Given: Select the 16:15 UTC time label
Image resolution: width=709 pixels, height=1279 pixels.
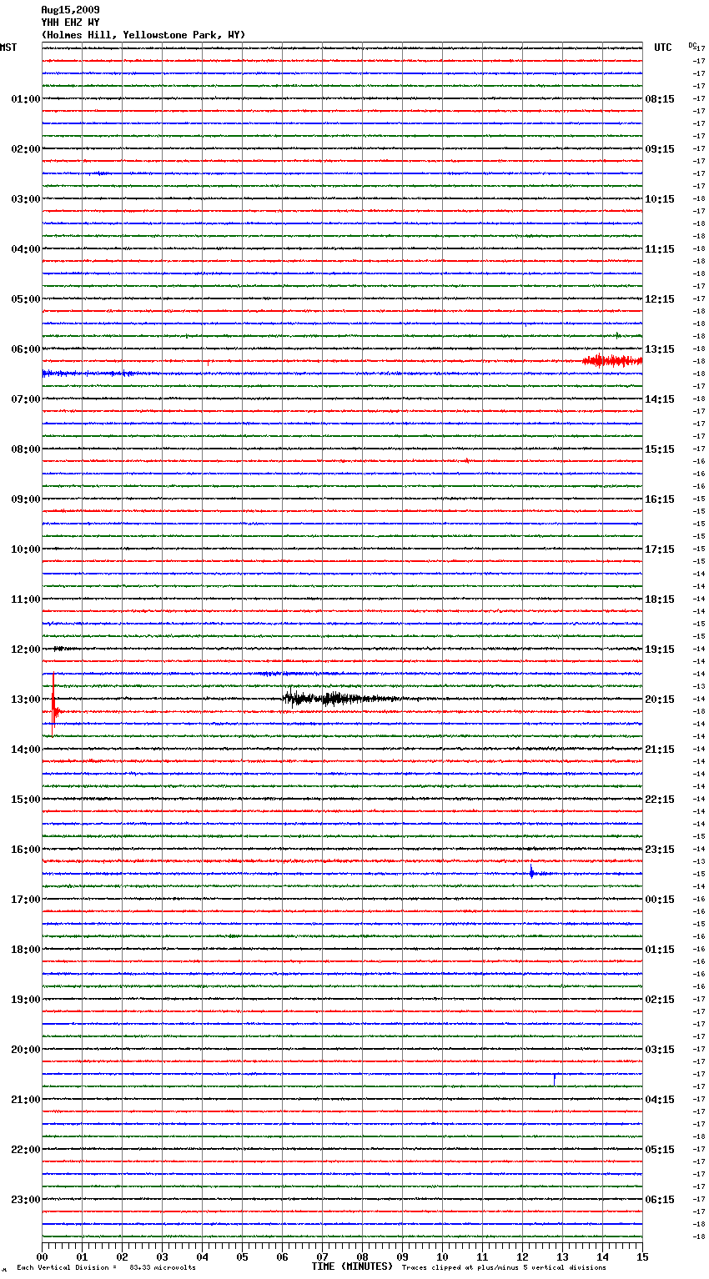Looking at the screenshot, I should pyautogui.click(x=660, y=499).
